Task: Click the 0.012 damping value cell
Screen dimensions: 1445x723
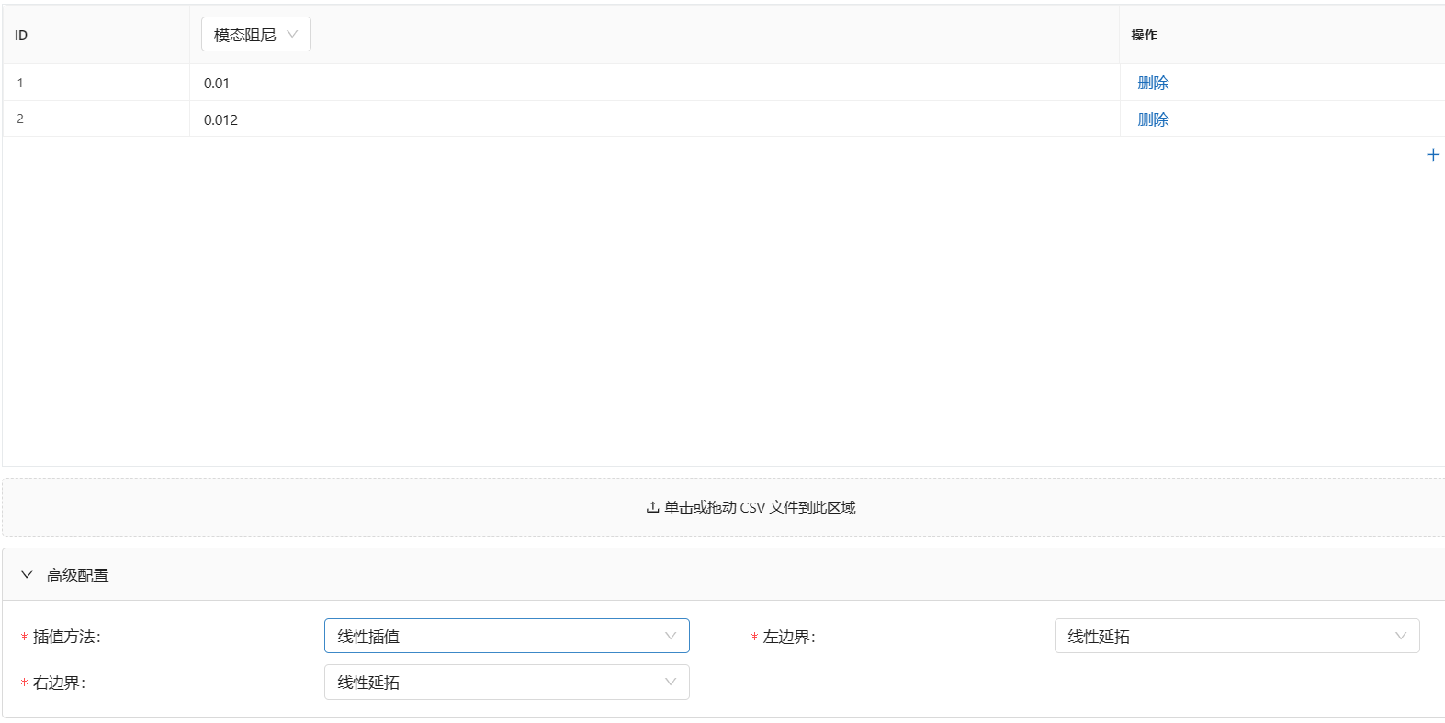Action: 654,119
